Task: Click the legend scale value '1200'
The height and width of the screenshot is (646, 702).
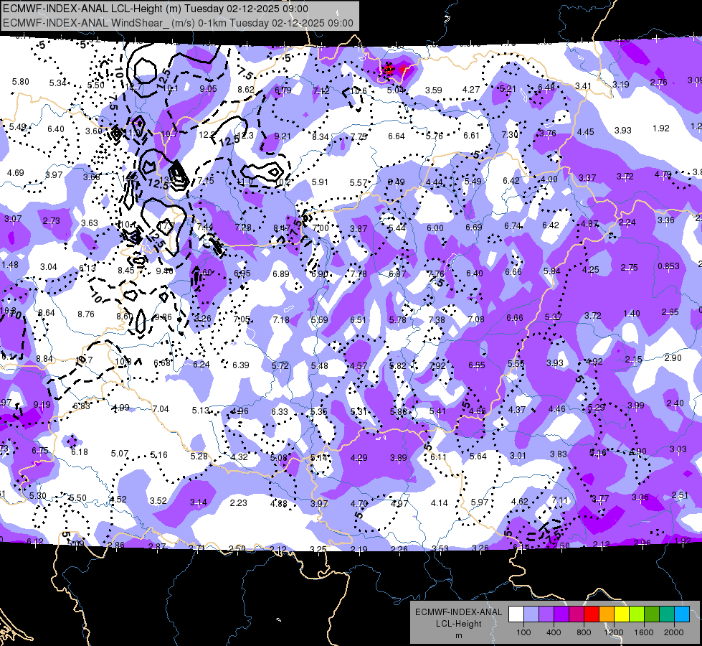Action: (614, 632)
